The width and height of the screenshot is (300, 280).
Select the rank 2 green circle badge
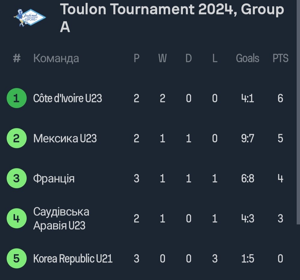[x=16, y=138]
